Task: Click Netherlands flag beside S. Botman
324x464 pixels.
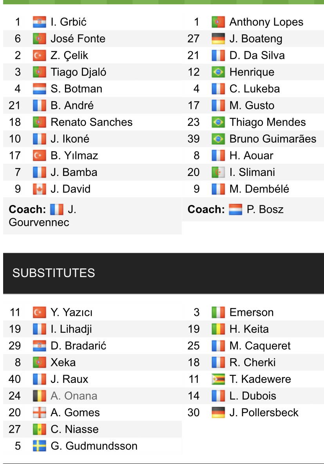Action: click(40, 89)
